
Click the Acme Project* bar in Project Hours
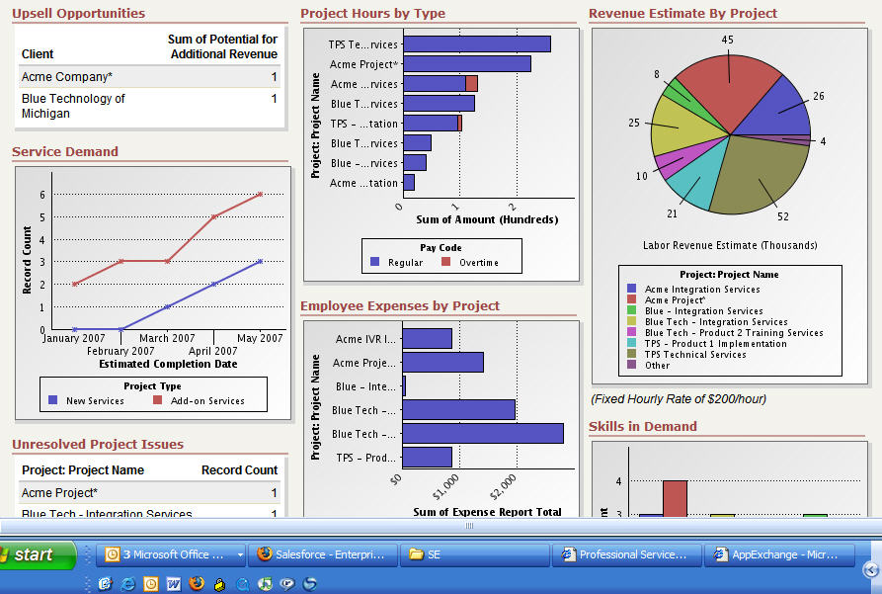[x=467, y=63]
